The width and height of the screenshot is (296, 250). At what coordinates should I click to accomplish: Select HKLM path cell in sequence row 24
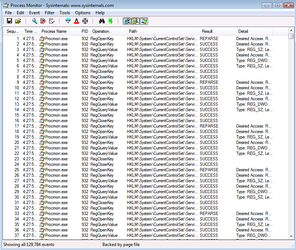click(162, 164)
